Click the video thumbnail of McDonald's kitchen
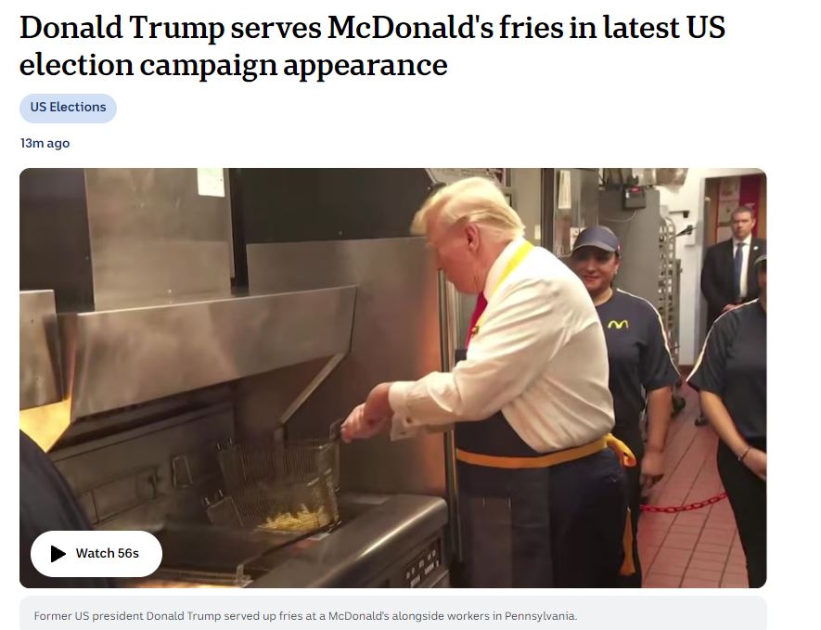The image size is (821, 630). click(392, 378)
